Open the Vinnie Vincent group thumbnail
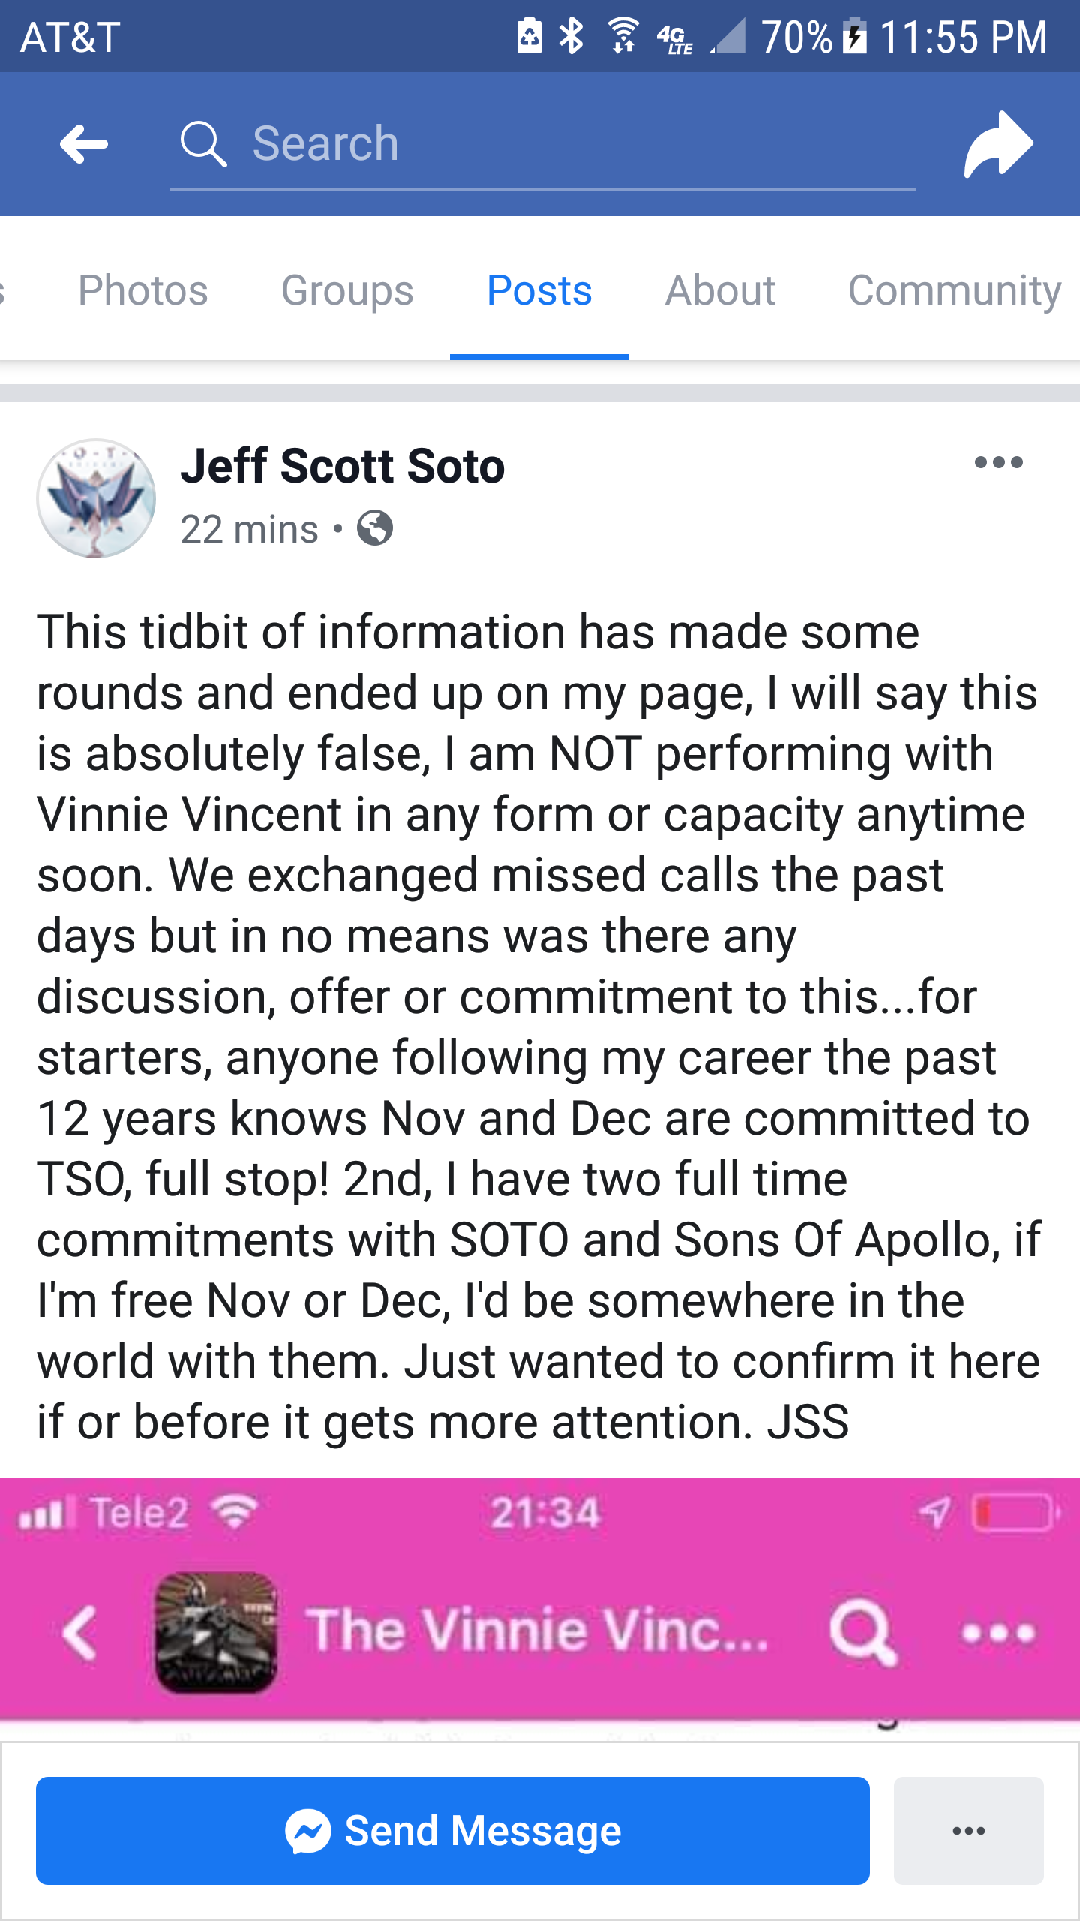Image resolution: width=1080 pixels, height=1921 pixels. [216, 1632]
